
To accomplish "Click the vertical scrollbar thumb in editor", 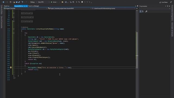I will [x=137, y=50].
